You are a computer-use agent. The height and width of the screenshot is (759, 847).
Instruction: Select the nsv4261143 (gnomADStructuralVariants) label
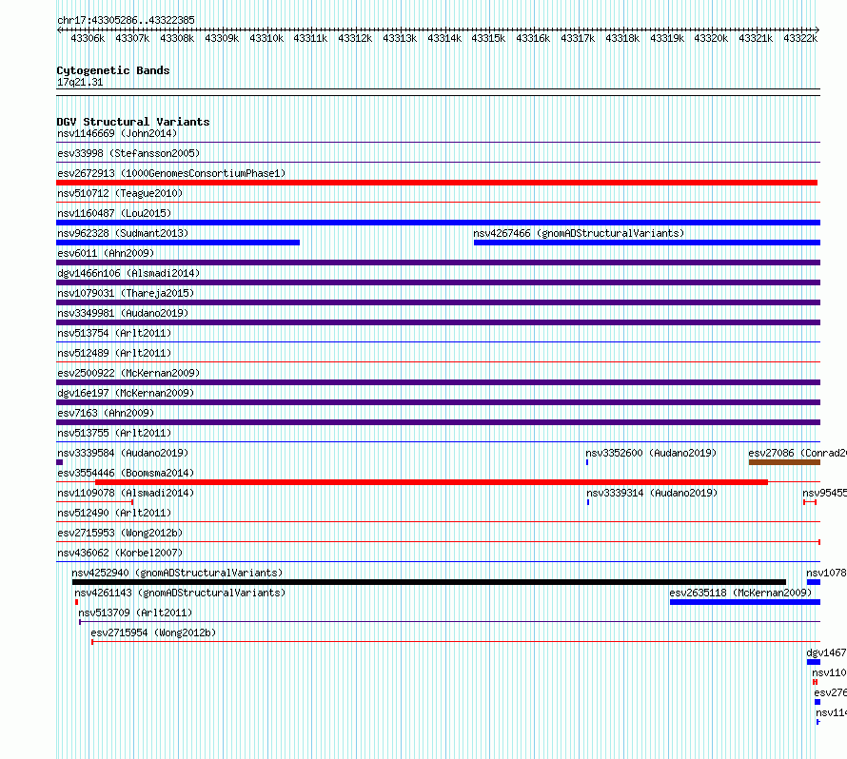[180, 593]
